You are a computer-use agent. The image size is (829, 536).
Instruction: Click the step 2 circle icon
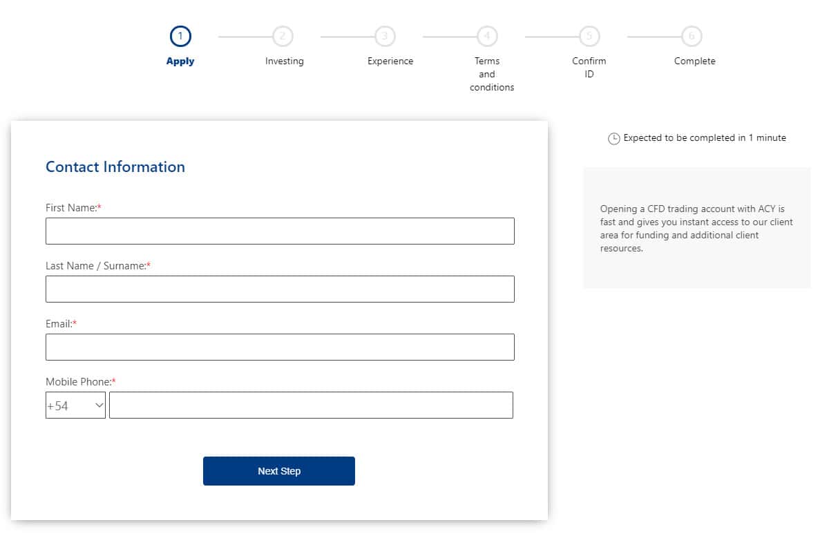[x=283, y=36]
